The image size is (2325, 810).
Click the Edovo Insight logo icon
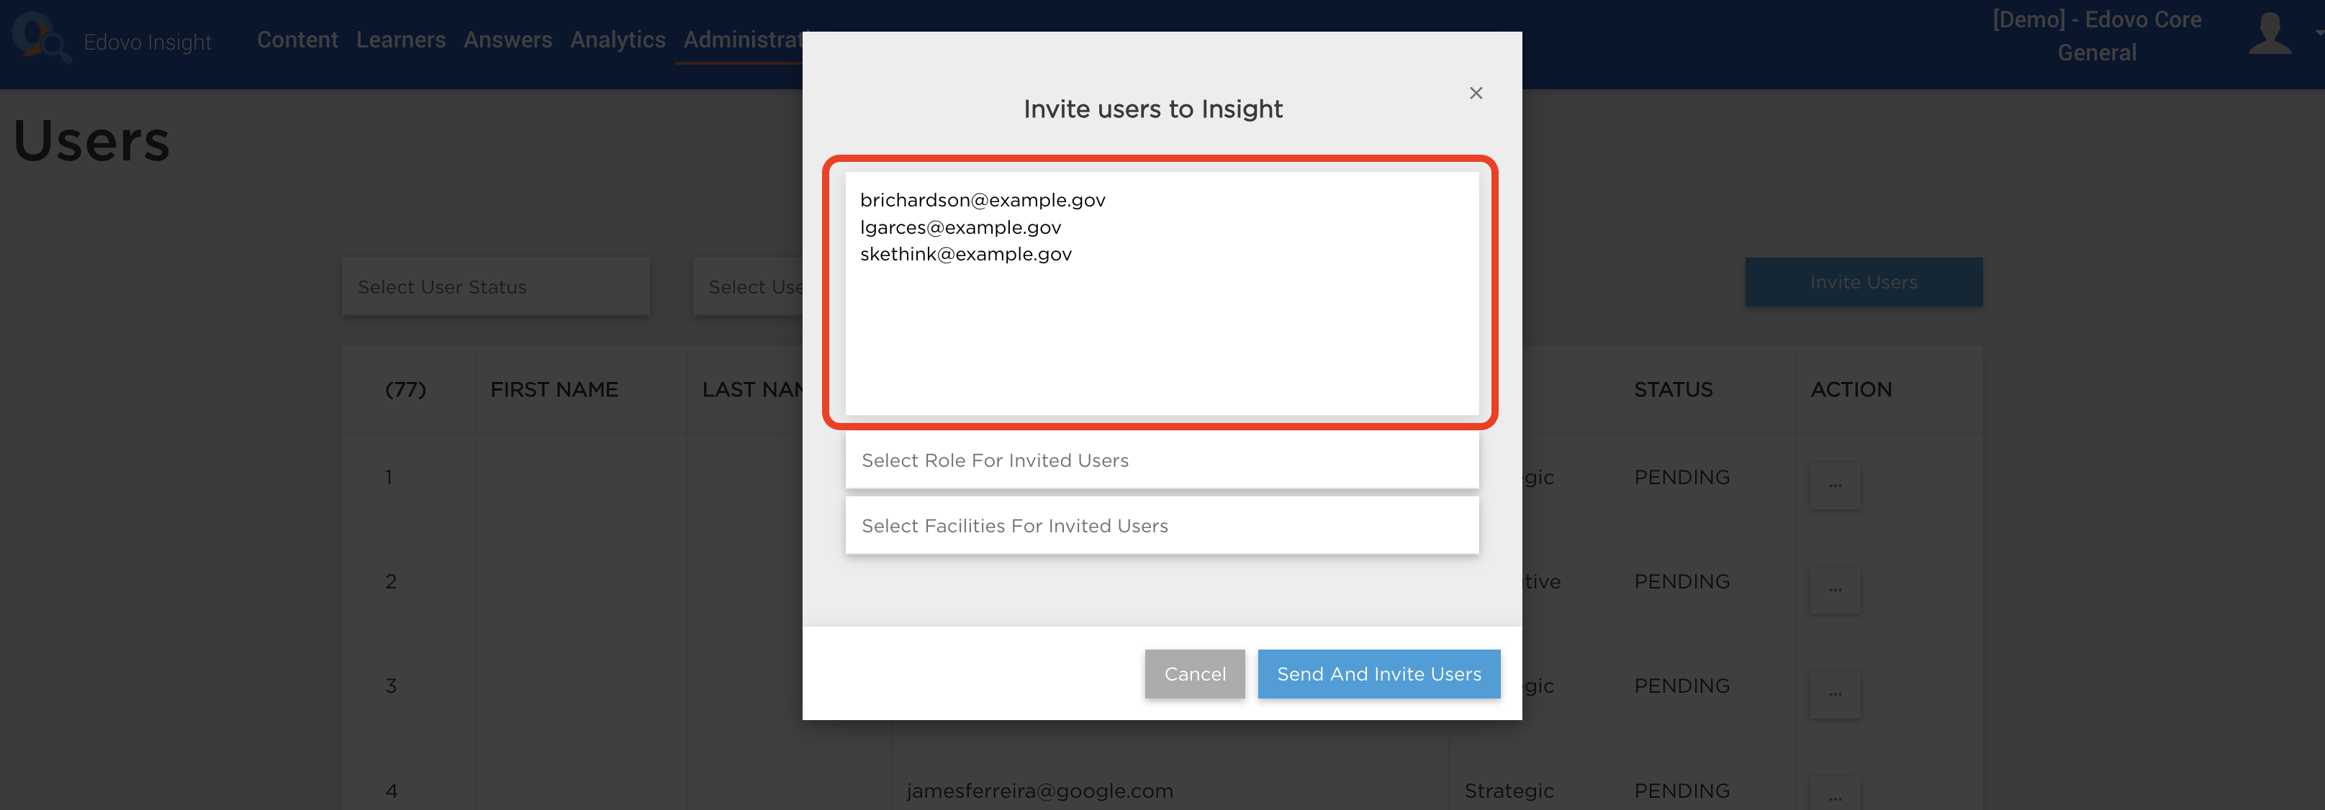pyautogui.click(x=40, y=38)
